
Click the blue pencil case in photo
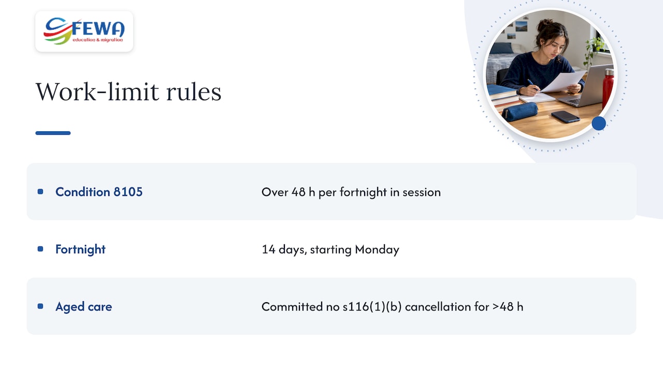click(520, 112)
